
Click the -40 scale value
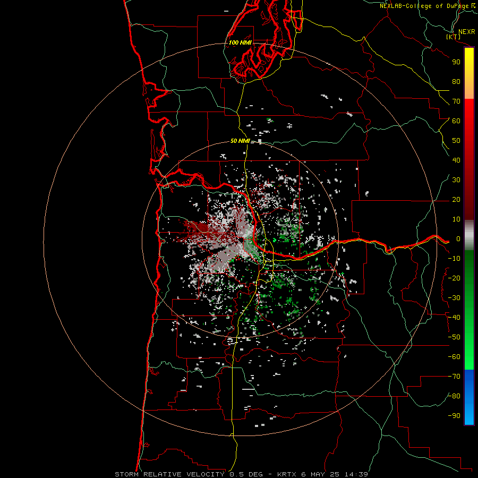tap(454, 318)
